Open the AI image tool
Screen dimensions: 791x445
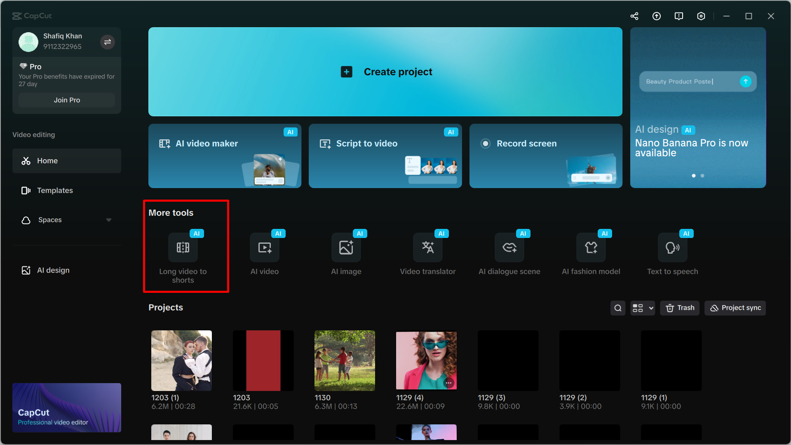point(346,253)
